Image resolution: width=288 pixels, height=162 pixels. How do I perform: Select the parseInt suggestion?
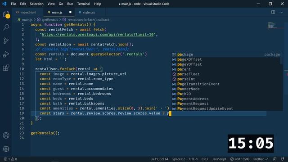tap(226, 79)
